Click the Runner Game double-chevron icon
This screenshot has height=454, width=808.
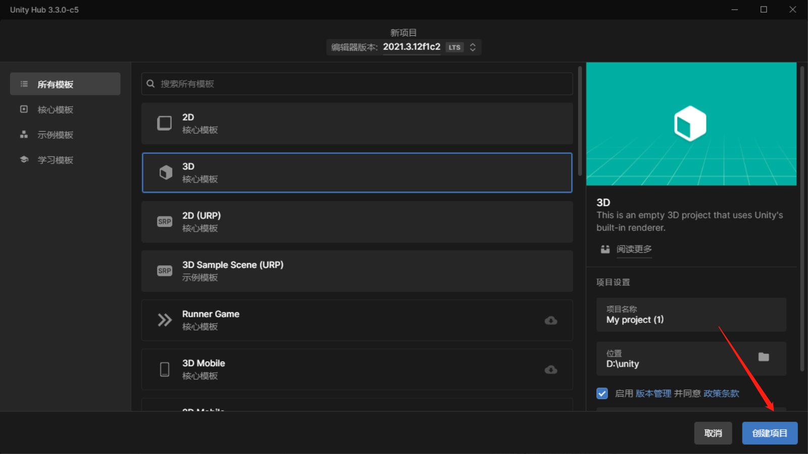165,320
